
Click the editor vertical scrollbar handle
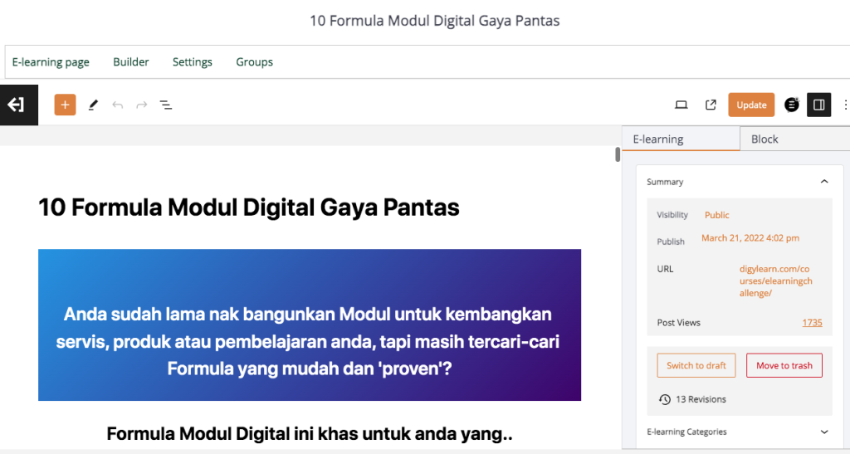coord(618,154)
